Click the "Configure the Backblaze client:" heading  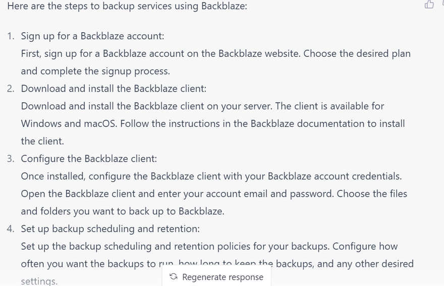point(89,159)
